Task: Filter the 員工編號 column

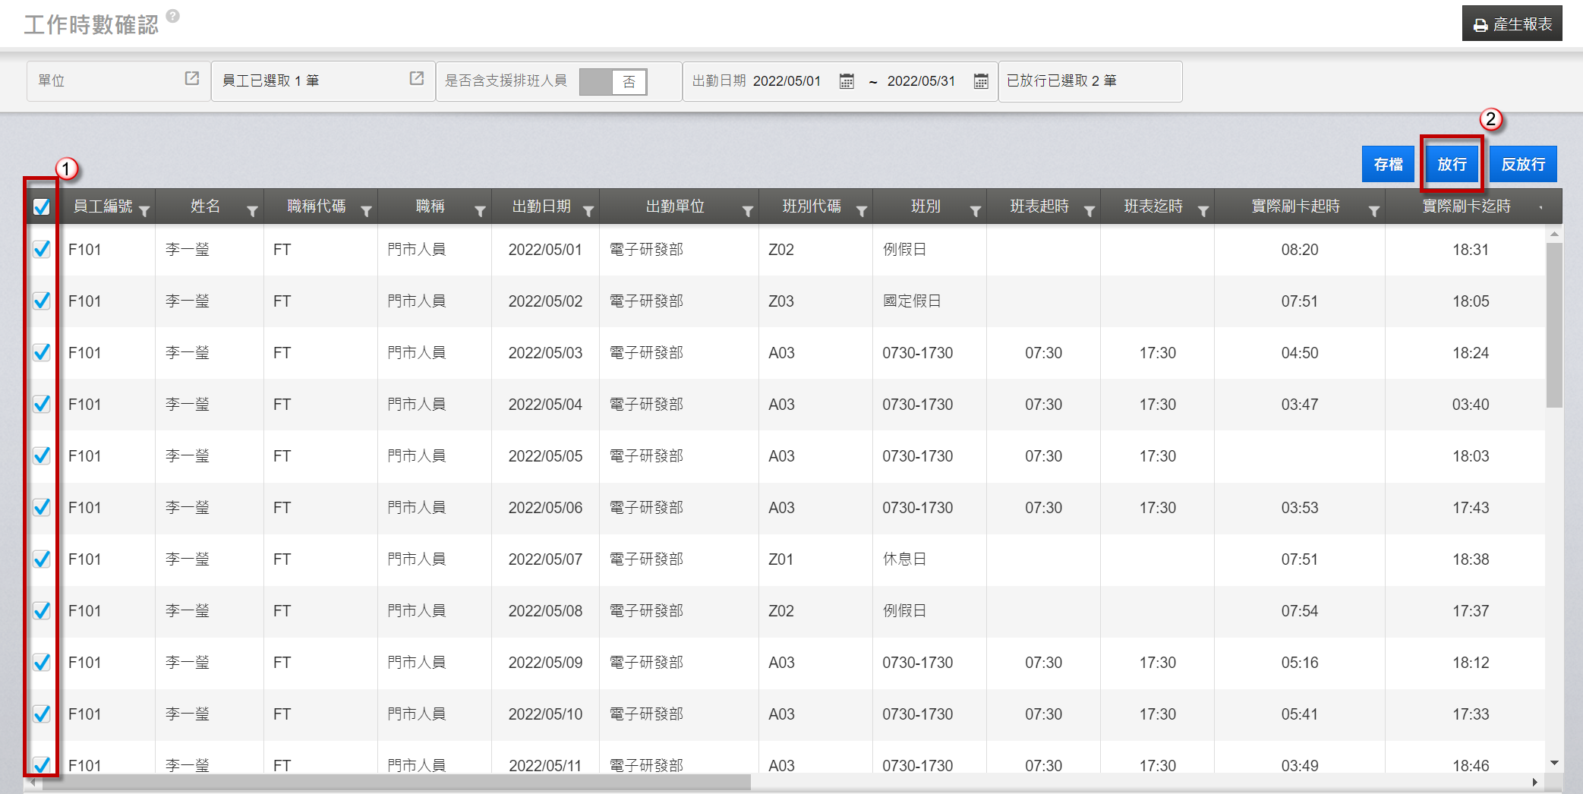Action: 144,211
